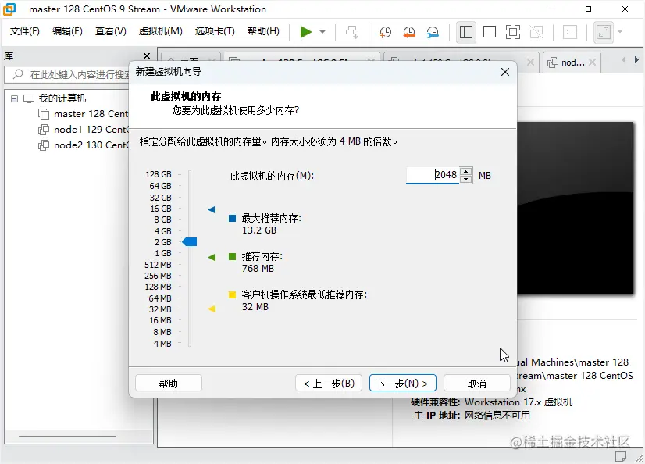The image size is (645, 464).
Task: Open the 虚拟机(M) menu
Action: pos(160,31)
